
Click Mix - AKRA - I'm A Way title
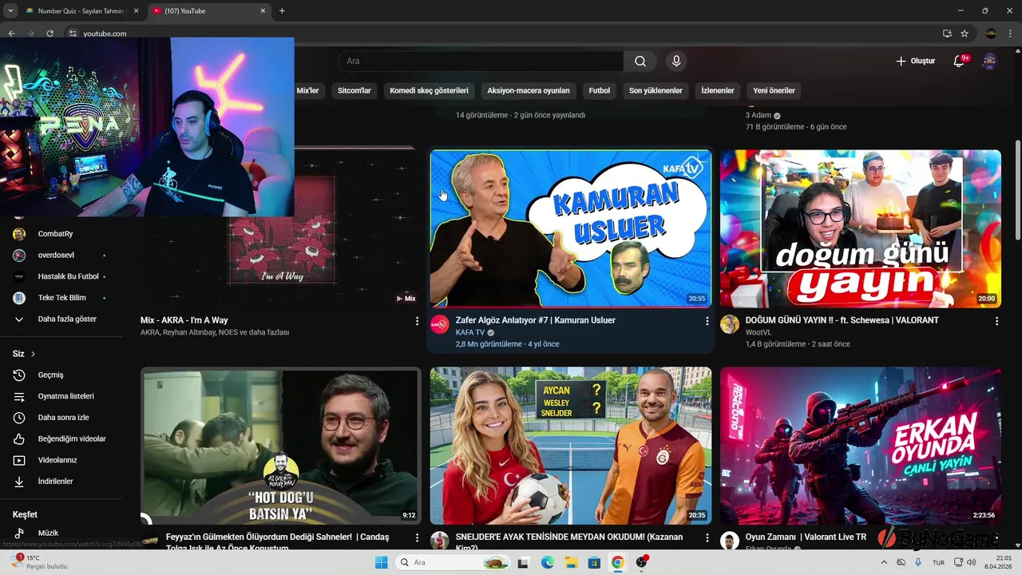(184, 320)
